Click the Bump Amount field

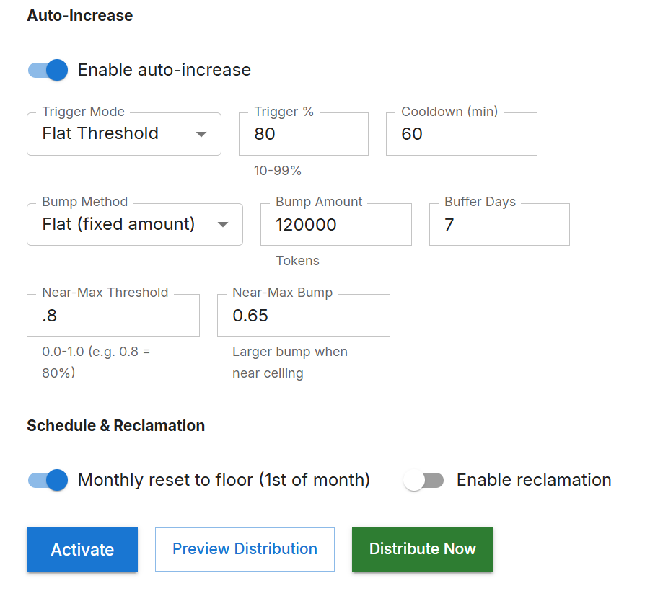coord(335,224)
